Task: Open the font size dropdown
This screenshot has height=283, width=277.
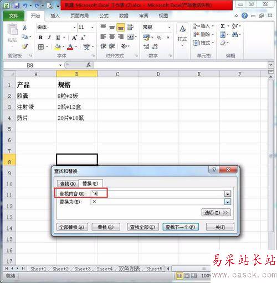Action: point(93,28)
